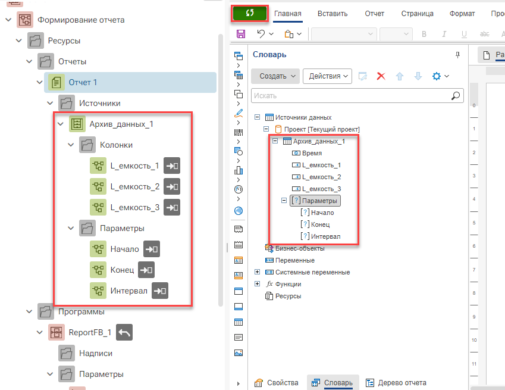Click the green refresh button
505x390 pixels.
coord(250,14)
